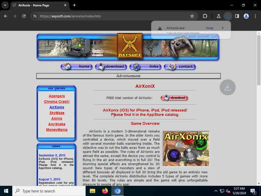
Task: Bookmark this page with the star icon
Action: click(192, 16)
